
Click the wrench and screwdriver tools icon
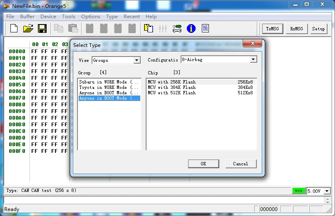coord(177,28)
